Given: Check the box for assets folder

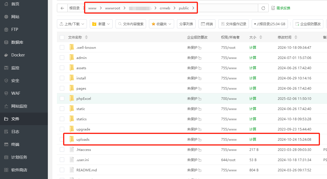Looking at the screenshot, I should pos(62,68).
